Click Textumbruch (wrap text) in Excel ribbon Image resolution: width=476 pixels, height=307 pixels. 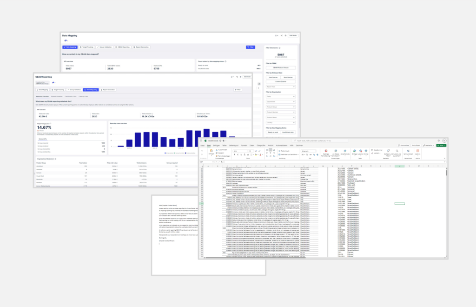point(284,151)
